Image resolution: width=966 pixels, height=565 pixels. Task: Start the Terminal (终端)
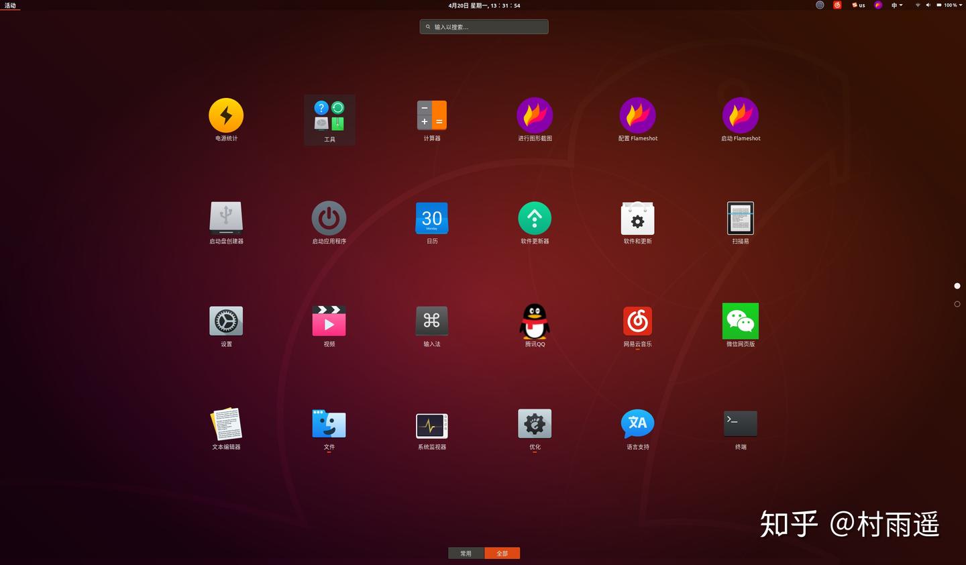pyautogui.click(x=741, y=424)
